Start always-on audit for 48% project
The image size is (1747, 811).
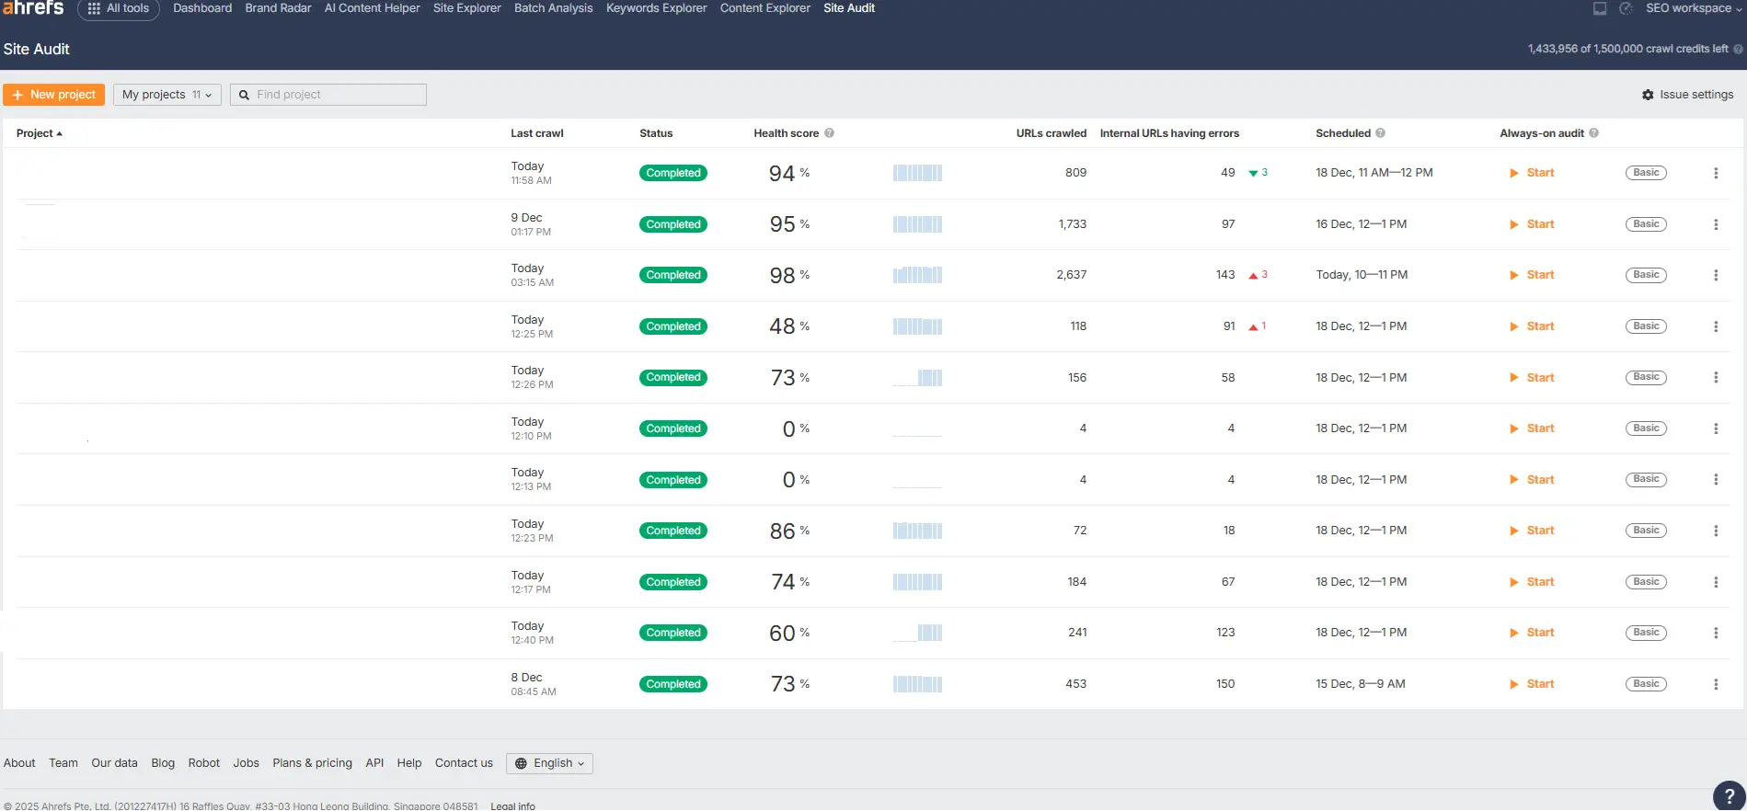(1532, 326)
